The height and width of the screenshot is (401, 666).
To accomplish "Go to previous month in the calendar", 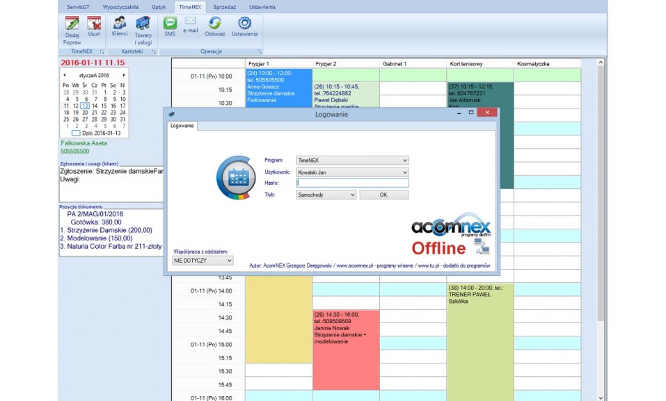I will (64, 75).
